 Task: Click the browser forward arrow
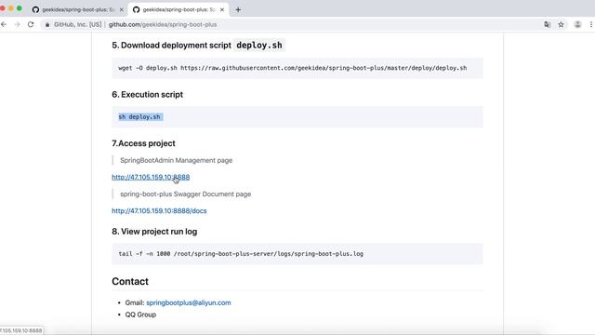[x=17, y=24]
